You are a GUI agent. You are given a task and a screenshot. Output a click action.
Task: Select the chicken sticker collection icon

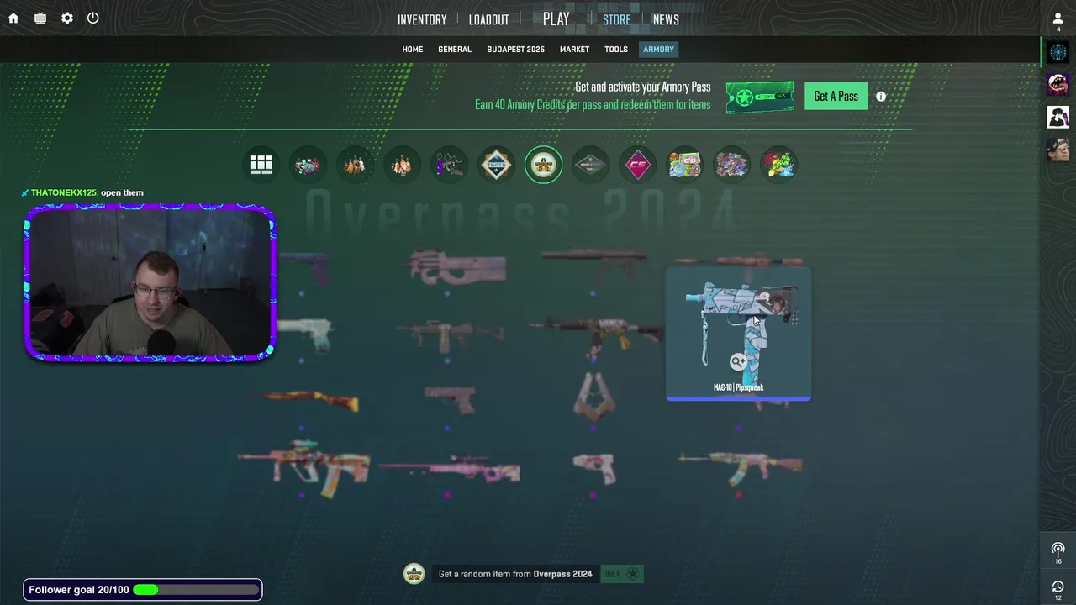pos(402,165)
